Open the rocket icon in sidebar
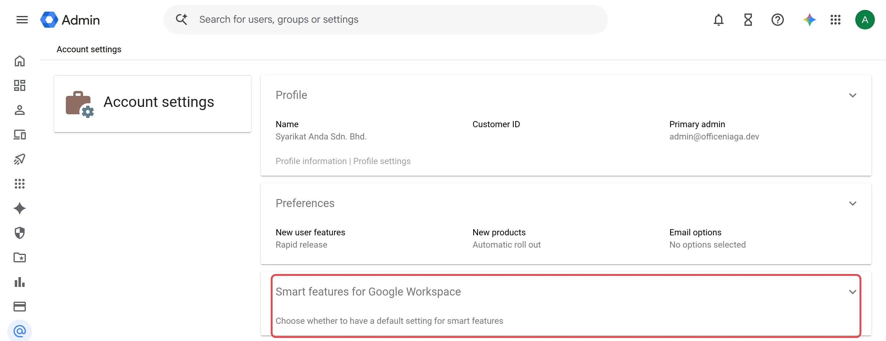Image resolution: width=886 pixels, height=341 pixels. [20, 159]
